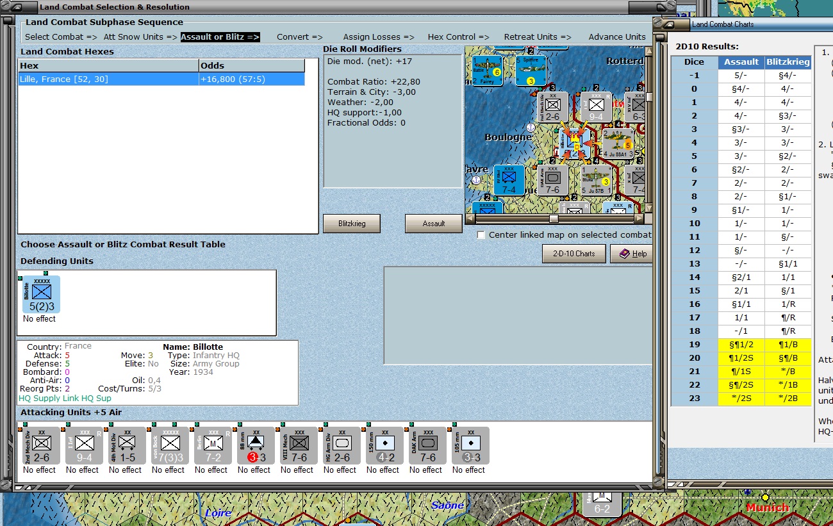Click the Munich city label on main map

click(x=767, y=508)
